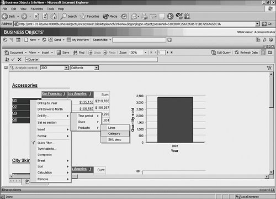Click the drill toolbar icon at far right

[x=269, y=68]
